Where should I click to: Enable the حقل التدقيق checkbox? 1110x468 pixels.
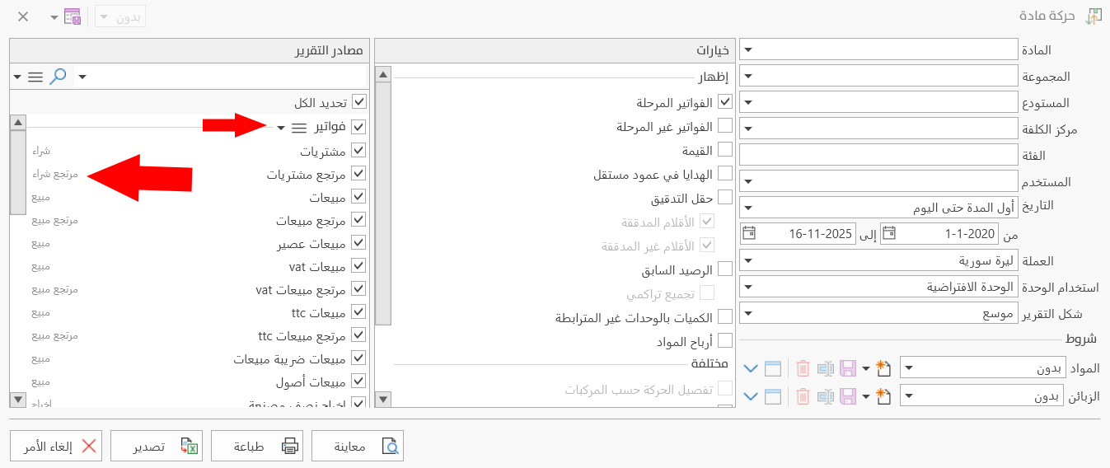726,198
